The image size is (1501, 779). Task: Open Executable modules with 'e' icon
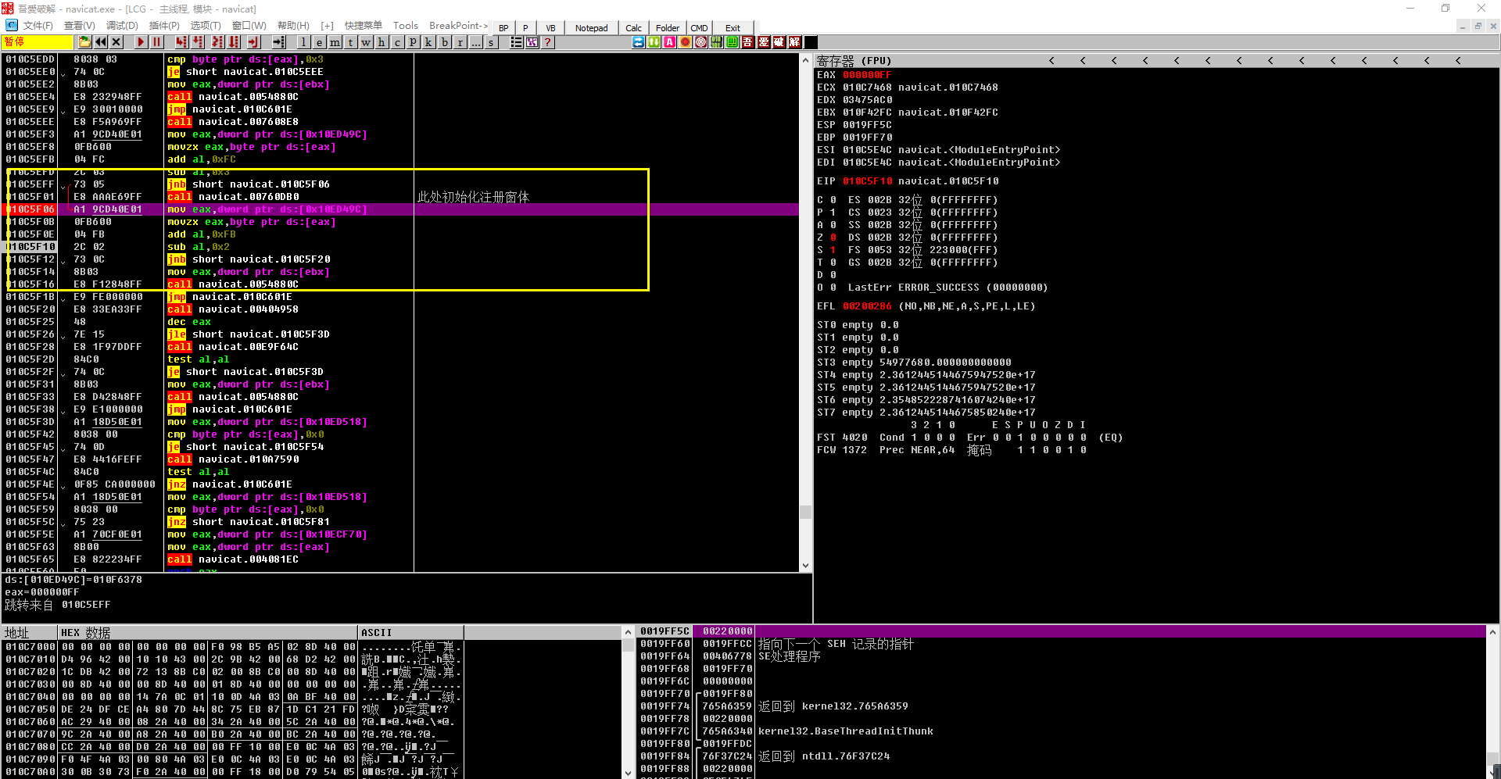click(x=320, y=42)
